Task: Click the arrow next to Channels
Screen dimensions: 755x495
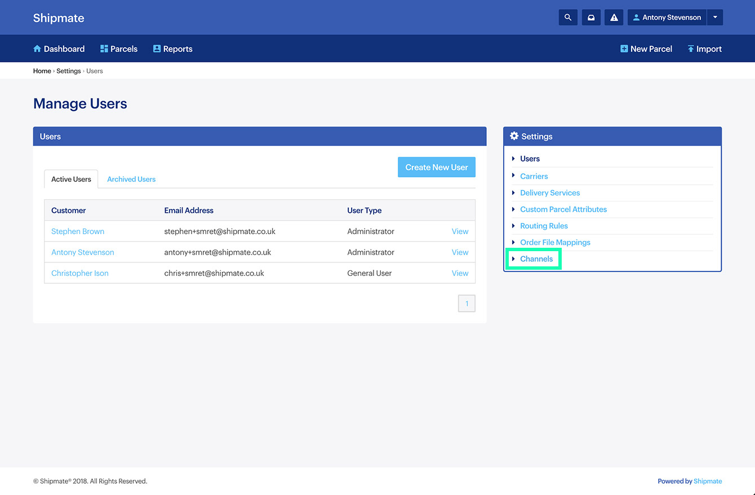Action: [x=513, y=259]
